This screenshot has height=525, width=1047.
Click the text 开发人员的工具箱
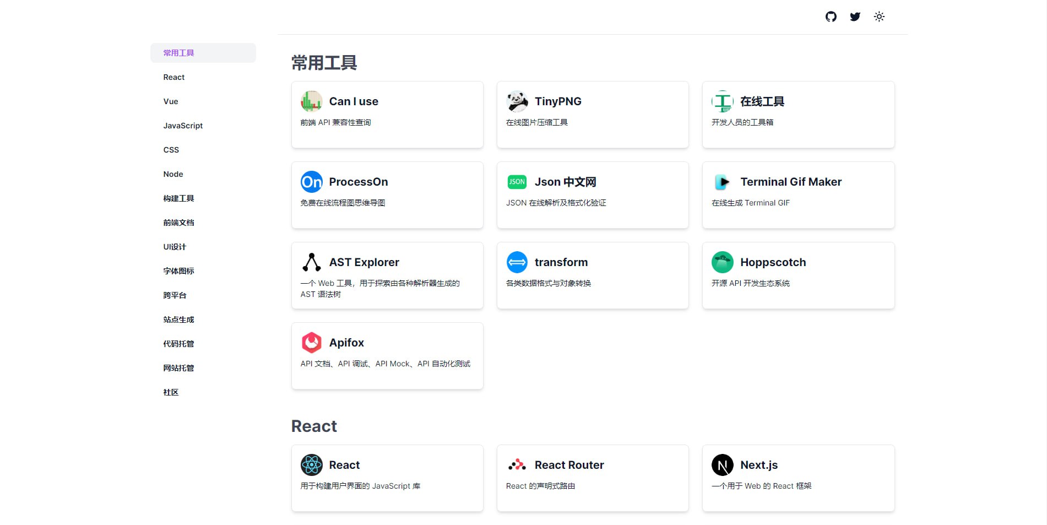pos(742,122)
